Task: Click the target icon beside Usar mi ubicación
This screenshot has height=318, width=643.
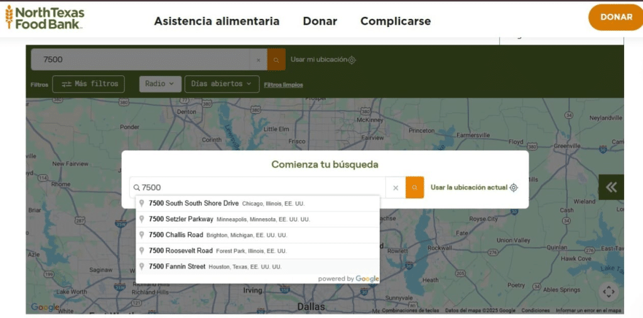Action: tap(352, 60)
